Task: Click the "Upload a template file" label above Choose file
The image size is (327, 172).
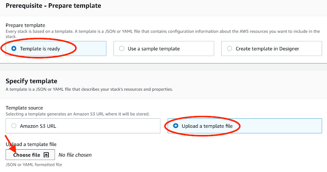Action: 31,144
